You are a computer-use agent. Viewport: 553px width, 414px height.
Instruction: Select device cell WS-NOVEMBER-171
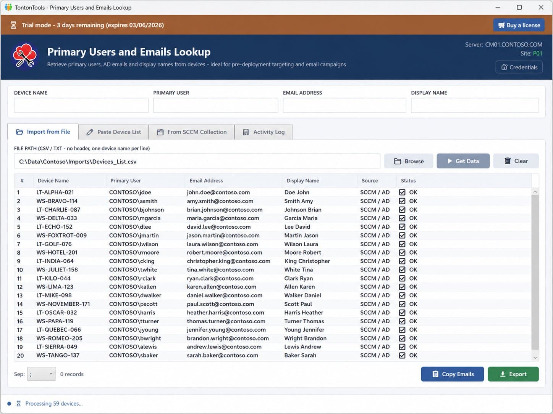tap(63, 304)
